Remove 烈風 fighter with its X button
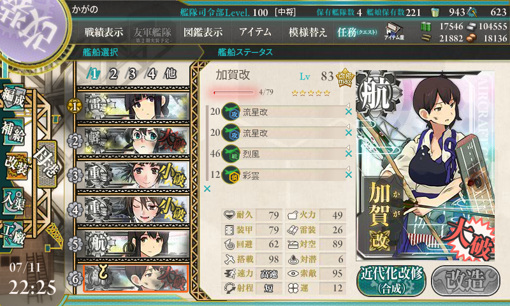Image resolution: width=510 pixels, height=306 pixels. pyautogui.click(x=349, y=154)
